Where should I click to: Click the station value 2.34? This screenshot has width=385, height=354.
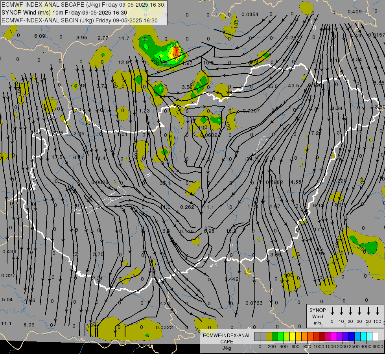(97, 278)
